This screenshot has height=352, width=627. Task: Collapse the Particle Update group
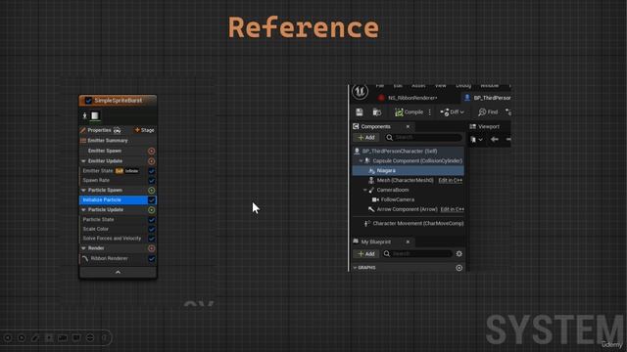83,210
